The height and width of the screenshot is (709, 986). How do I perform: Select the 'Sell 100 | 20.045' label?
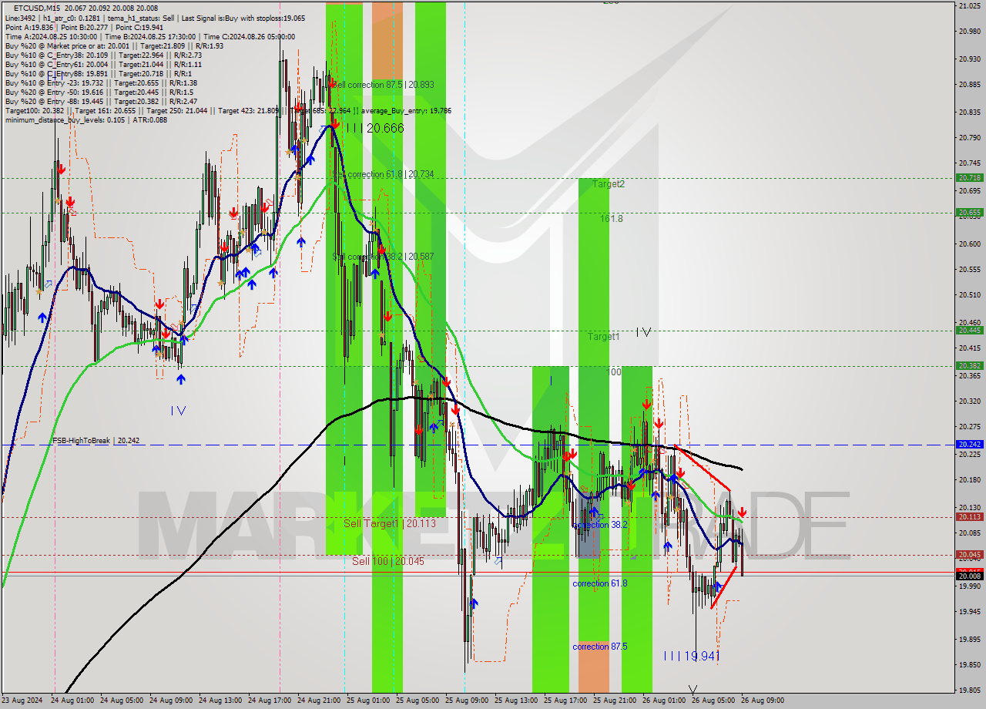click(x=388, y=561)
